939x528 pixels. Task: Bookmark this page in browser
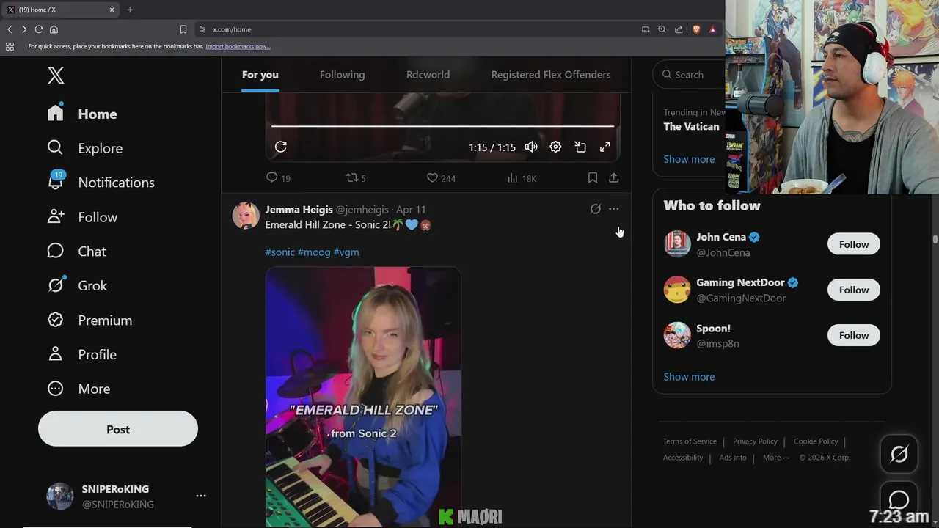pyautogui.click(x=183, y=29)
